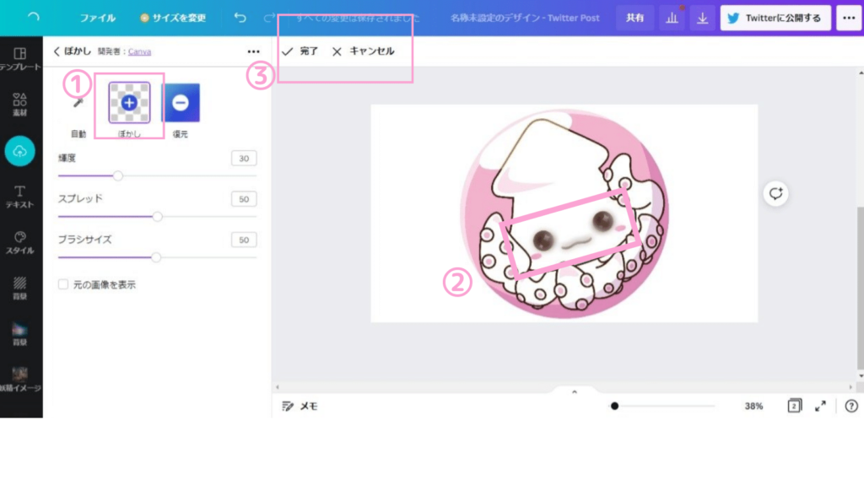Image resolution: width=864 pixels, height=486 pixels.
Task: Select the ぼかし blur brush
Action: pyautogui.click(x=129, y=102)
